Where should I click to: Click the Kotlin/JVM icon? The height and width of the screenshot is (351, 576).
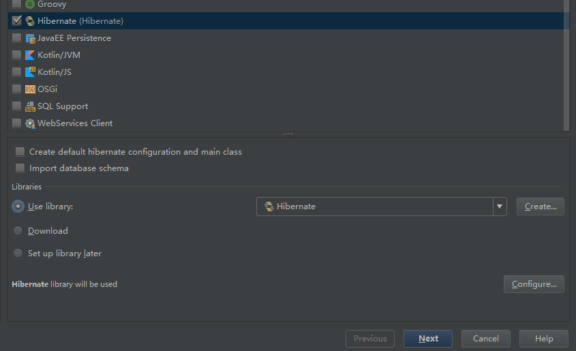click(x=30, y=55)
